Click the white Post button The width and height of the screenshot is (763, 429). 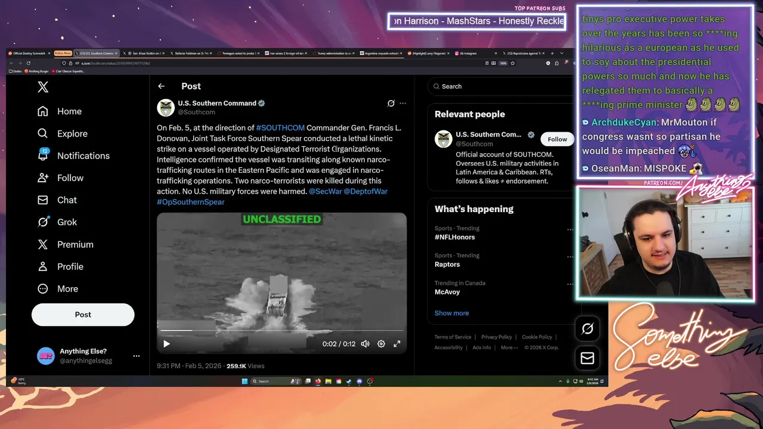pos(83,315)
